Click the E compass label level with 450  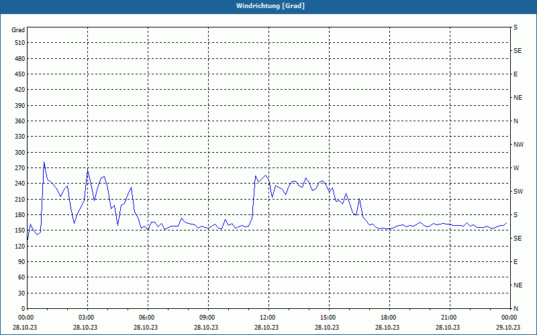pos(516,74)
